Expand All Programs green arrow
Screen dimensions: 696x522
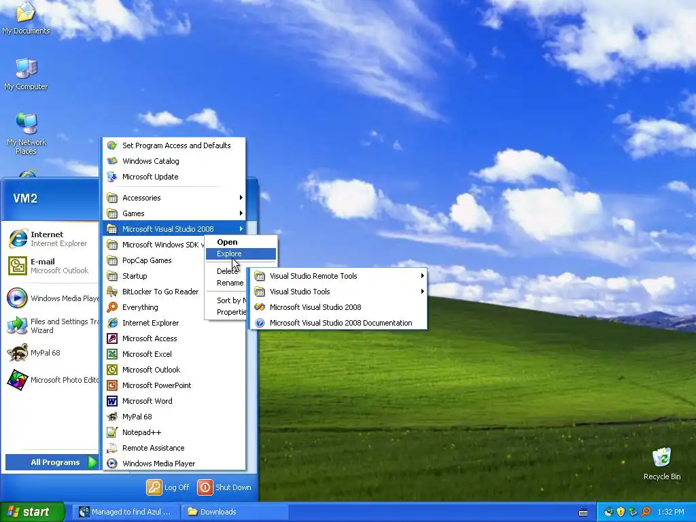coord(92,462)
